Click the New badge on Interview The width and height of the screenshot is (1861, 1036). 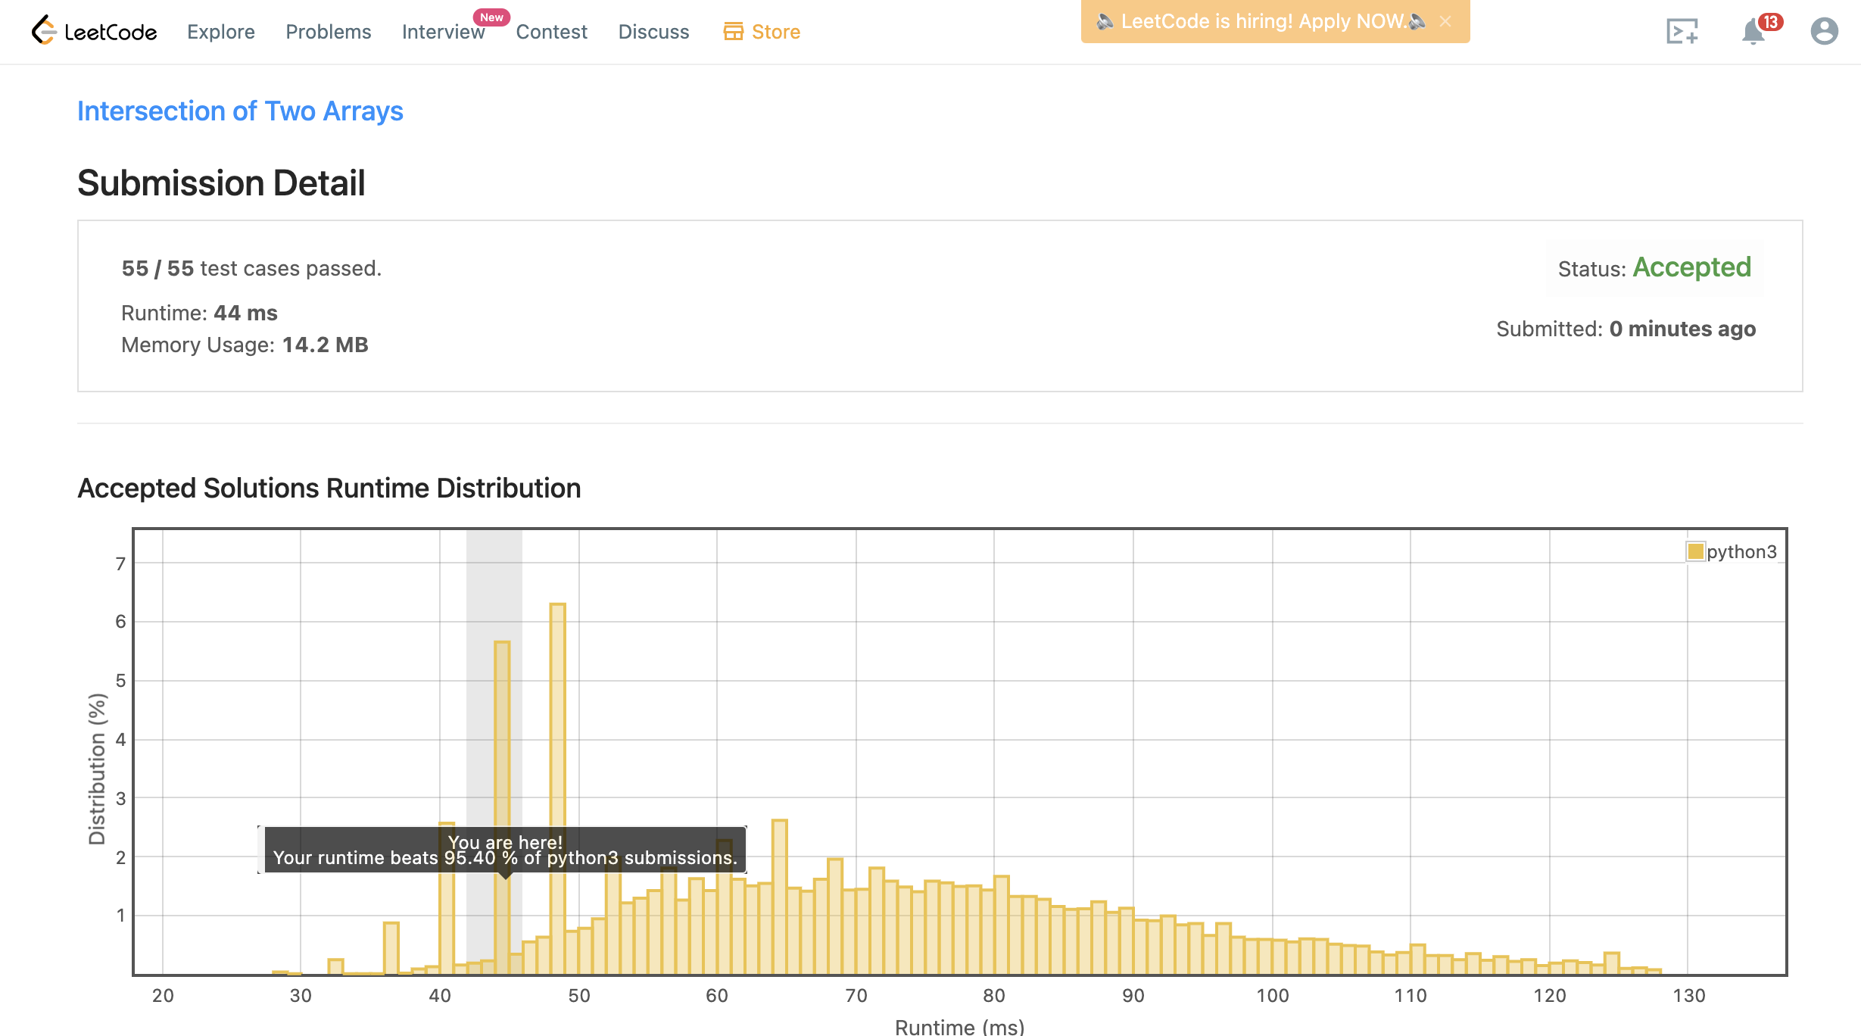[491, 17]
